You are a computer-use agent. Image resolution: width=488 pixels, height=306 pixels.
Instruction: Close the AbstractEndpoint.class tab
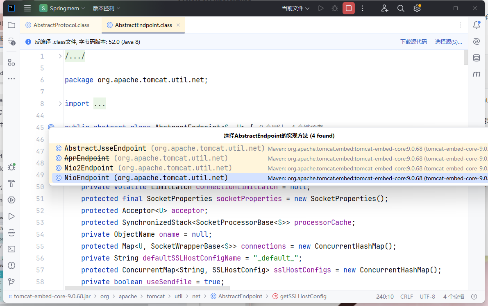[x=178, y=25]
